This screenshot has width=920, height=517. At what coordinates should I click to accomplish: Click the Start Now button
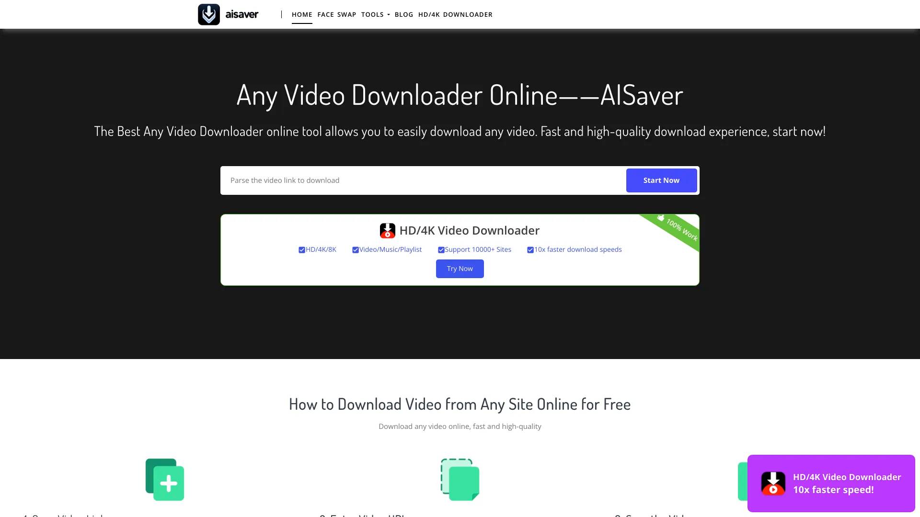tap(662, 180)
